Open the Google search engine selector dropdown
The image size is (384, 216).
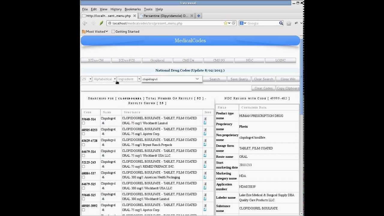[243, 23]
